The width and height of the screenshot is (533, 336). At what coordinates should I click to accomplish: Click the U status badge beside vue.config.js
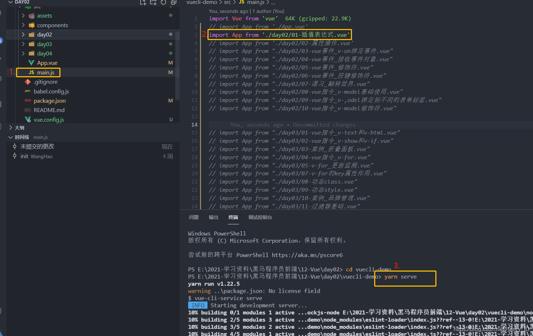pyautogui.click(x=171, y=120)
